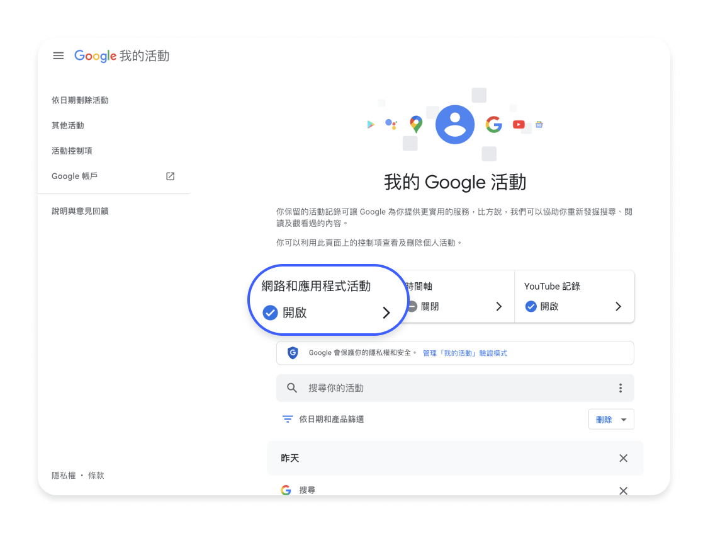Toggle 網路和應用程式活動 on/off status
This screenshot has width=708, height=533.
[x=269, y=312]
